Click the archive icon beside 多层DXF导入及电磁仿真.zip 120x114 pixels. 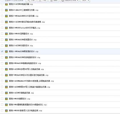(6, 69)
